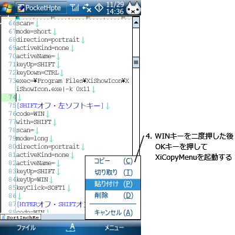235x235 pixels.
Task: Click section header [HYPERオフ・SHIFTオ
Action: (x=51, y=204)
